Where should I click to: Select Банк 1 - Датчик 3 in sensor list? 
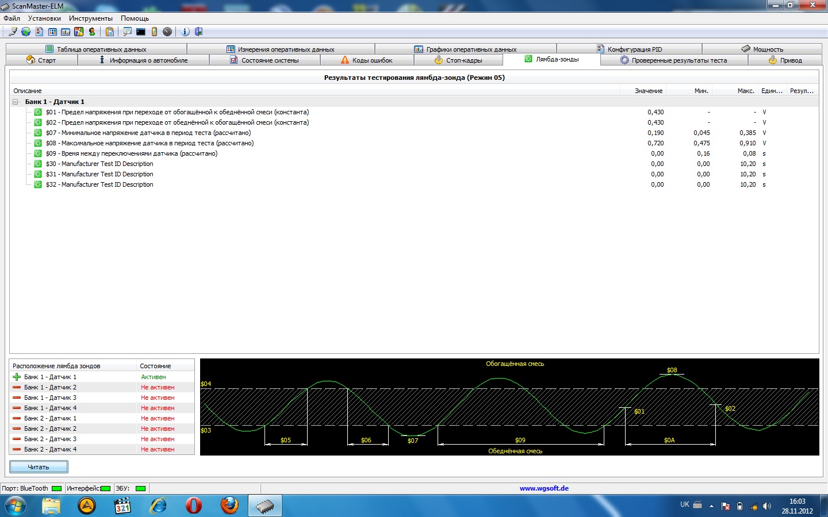click(102, 398)
